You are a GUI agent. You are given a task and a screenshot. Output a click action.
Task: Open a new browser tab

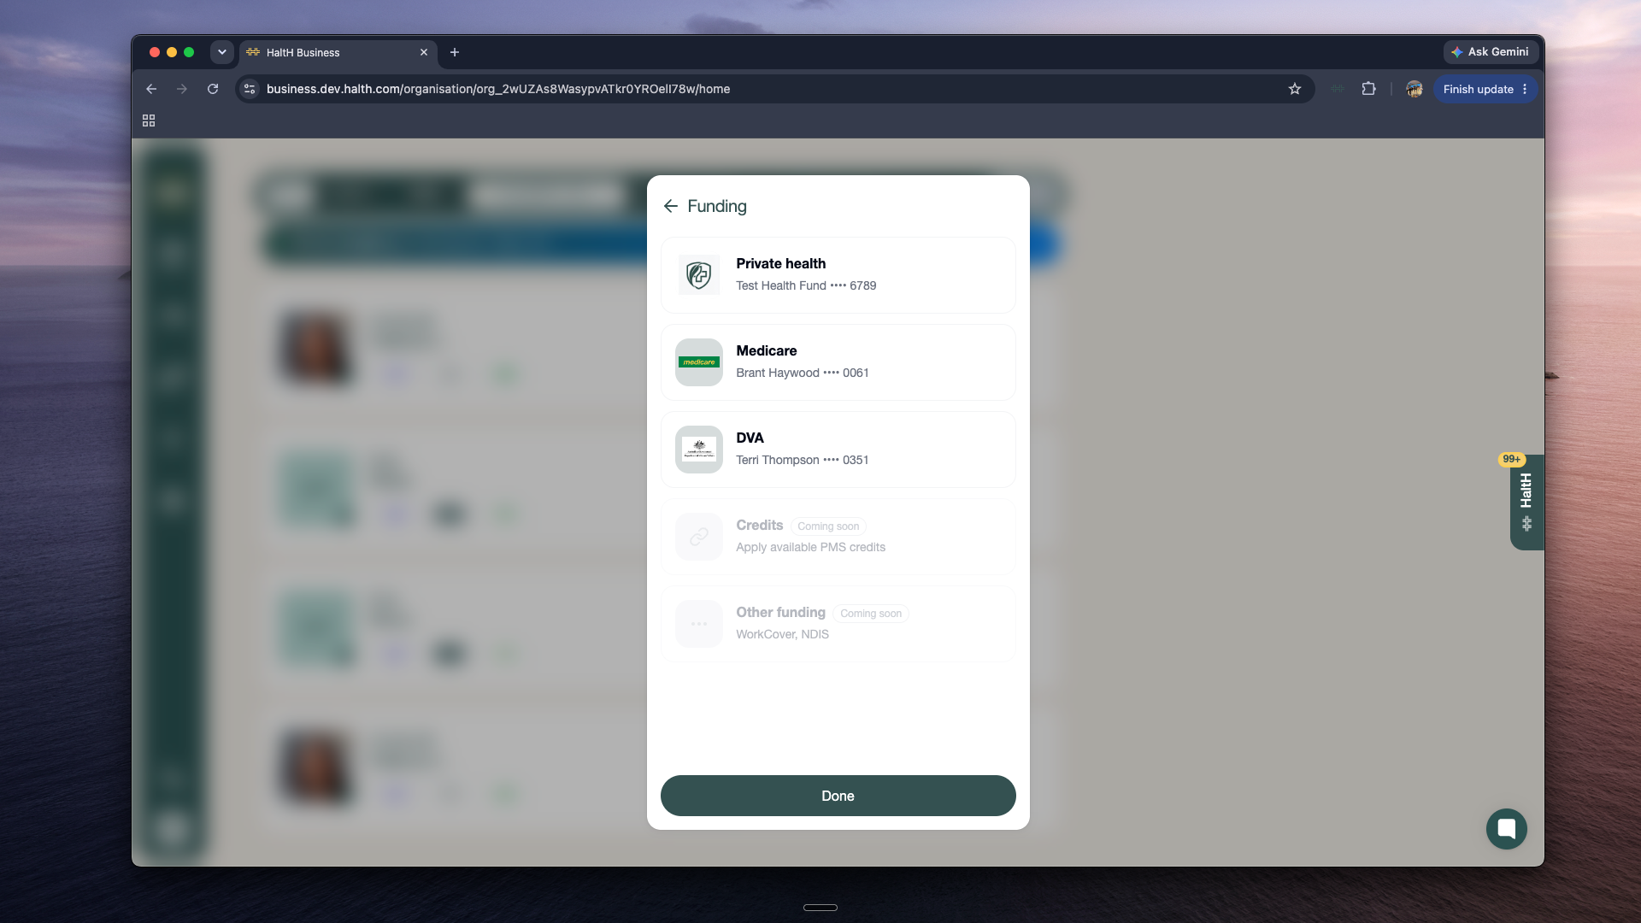[x=455, y=52]
